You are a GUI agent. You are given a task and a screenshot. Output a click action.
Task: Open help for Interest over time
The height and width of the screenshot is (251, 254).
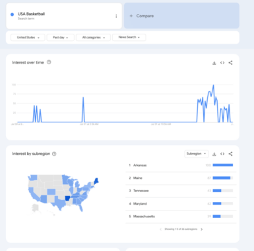click(x=49, y=62)
